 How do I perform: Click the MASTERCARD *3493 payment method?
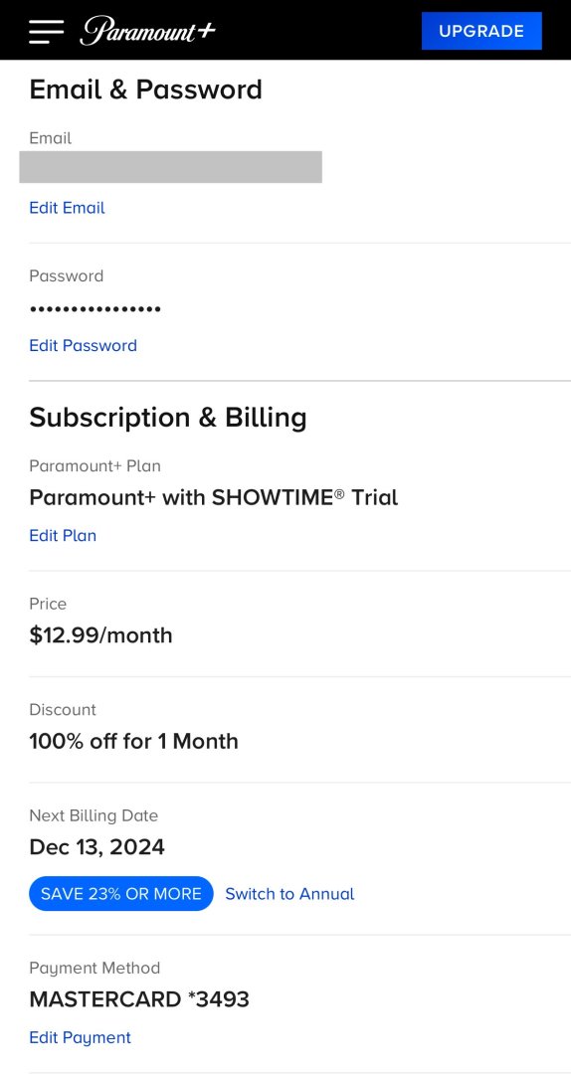(x=139, y=999)
